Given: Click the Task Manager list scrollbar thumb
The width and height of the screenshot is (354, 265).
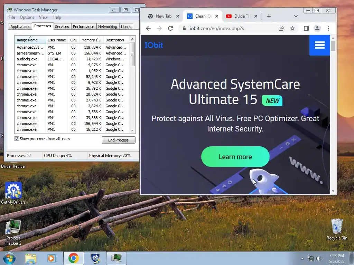Looking at the screenshot, I should 132,54.
